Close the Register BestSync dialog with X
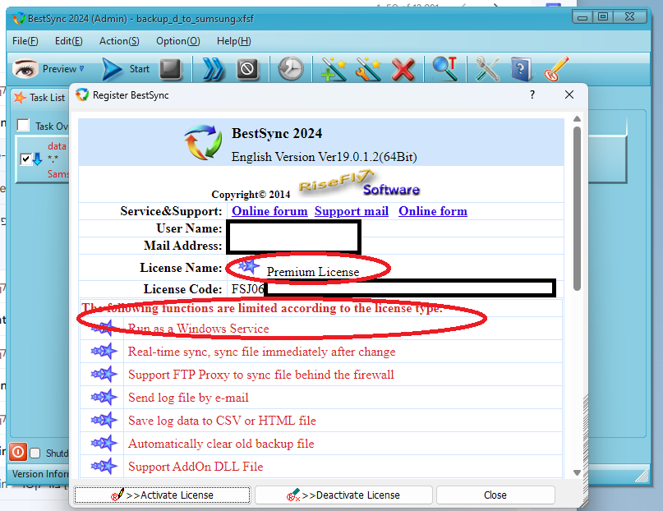 (569, 94)
